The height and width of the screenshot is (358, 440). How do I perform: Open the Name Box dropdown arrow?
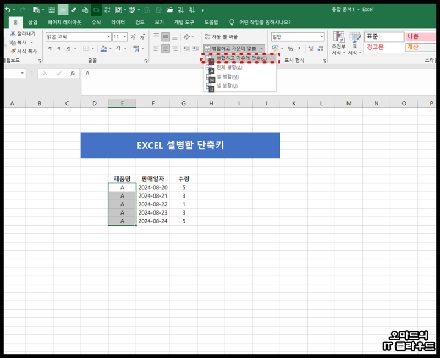coord(22,74)
